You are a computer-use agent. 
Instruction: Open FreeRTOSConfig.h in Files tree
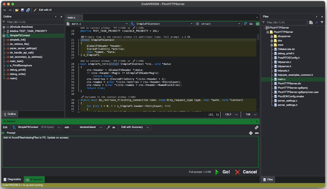289,58
